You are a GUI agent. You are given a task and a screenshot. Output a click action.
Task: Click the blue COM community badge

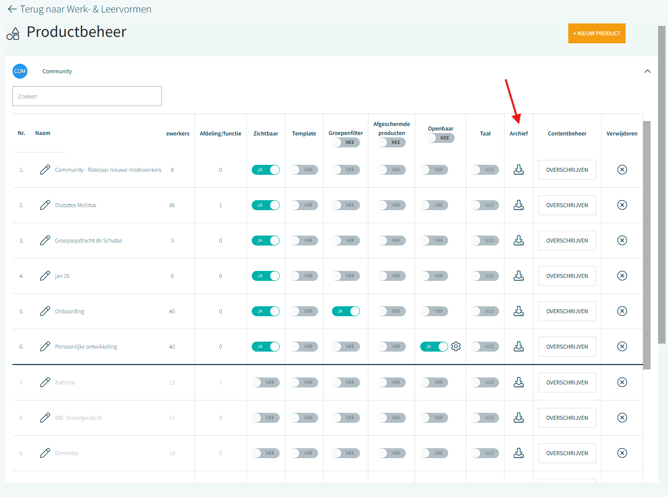click(20, 71)
